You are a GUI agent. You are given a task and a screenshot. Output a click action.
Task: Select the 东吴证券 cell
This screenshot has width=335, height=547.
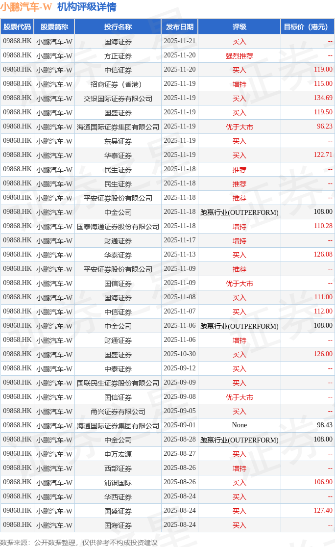coord(118,141)
